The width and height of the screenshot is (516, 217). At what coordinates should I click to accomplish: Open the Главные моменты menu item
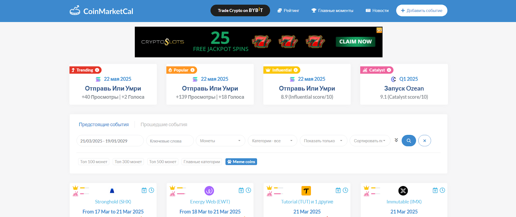tap(332, 11)
